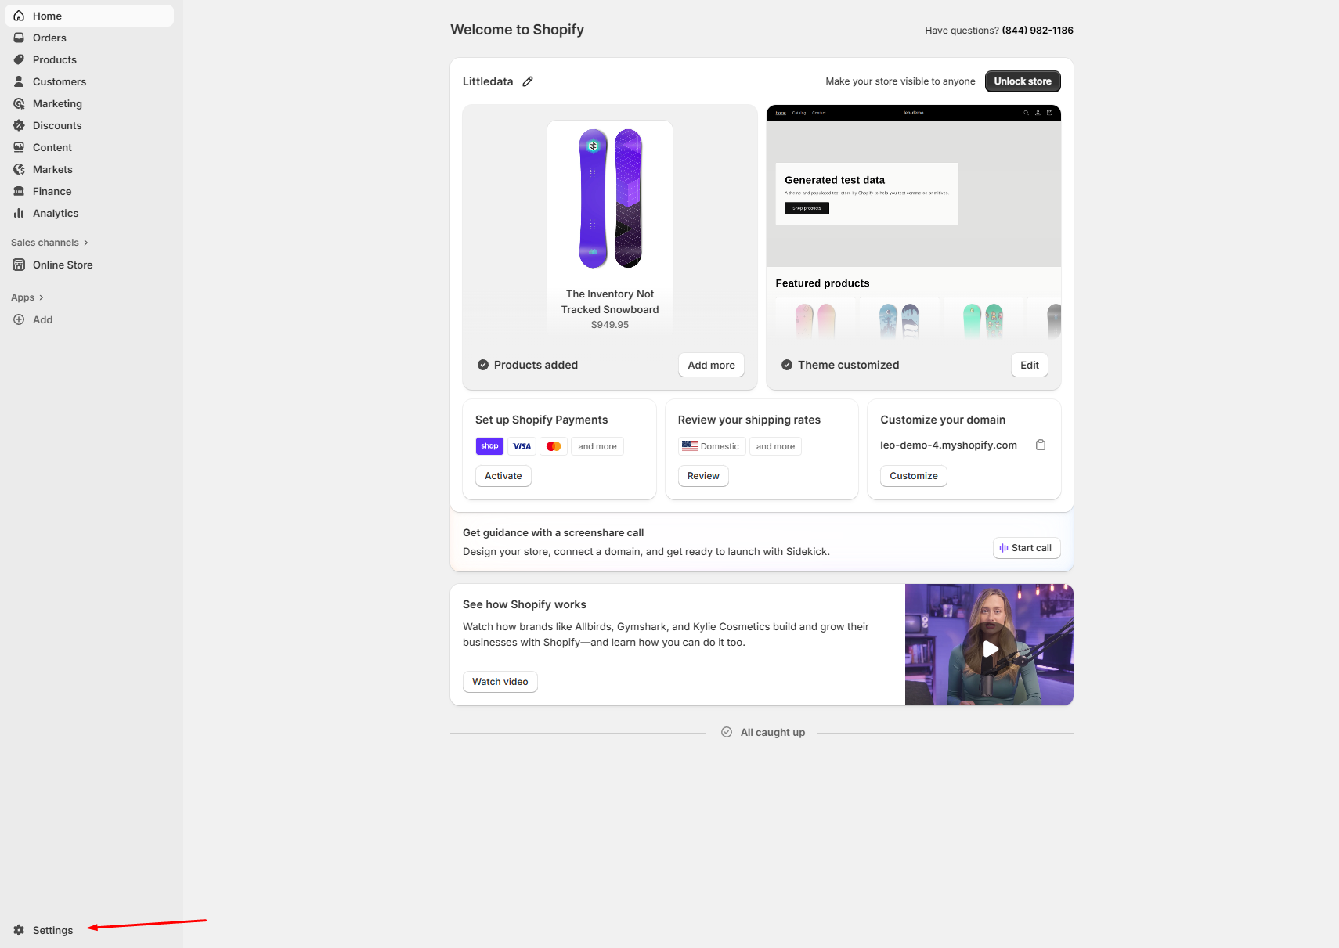This screenshot has height=948, width=1339.
Task: Open Settings via the gear icon
Action: pos(19,930)
